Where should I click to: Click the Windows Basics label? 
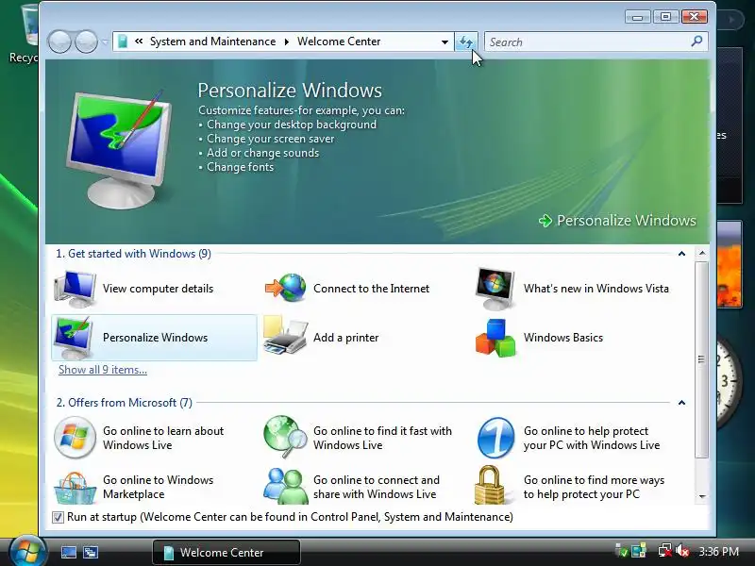[563, 338]
